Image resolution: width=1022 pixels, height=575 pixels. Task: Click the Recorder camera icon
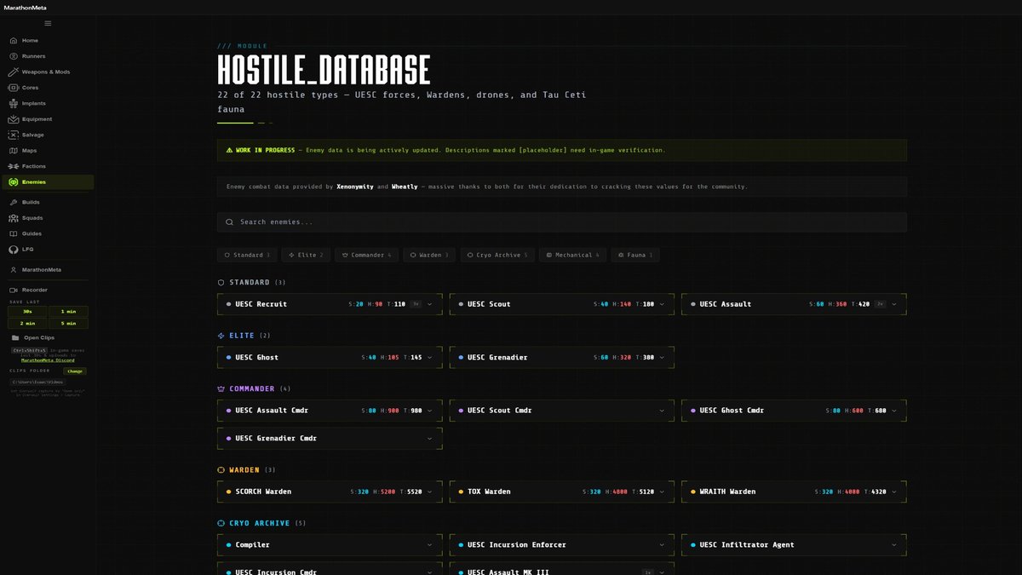point(14,290)
